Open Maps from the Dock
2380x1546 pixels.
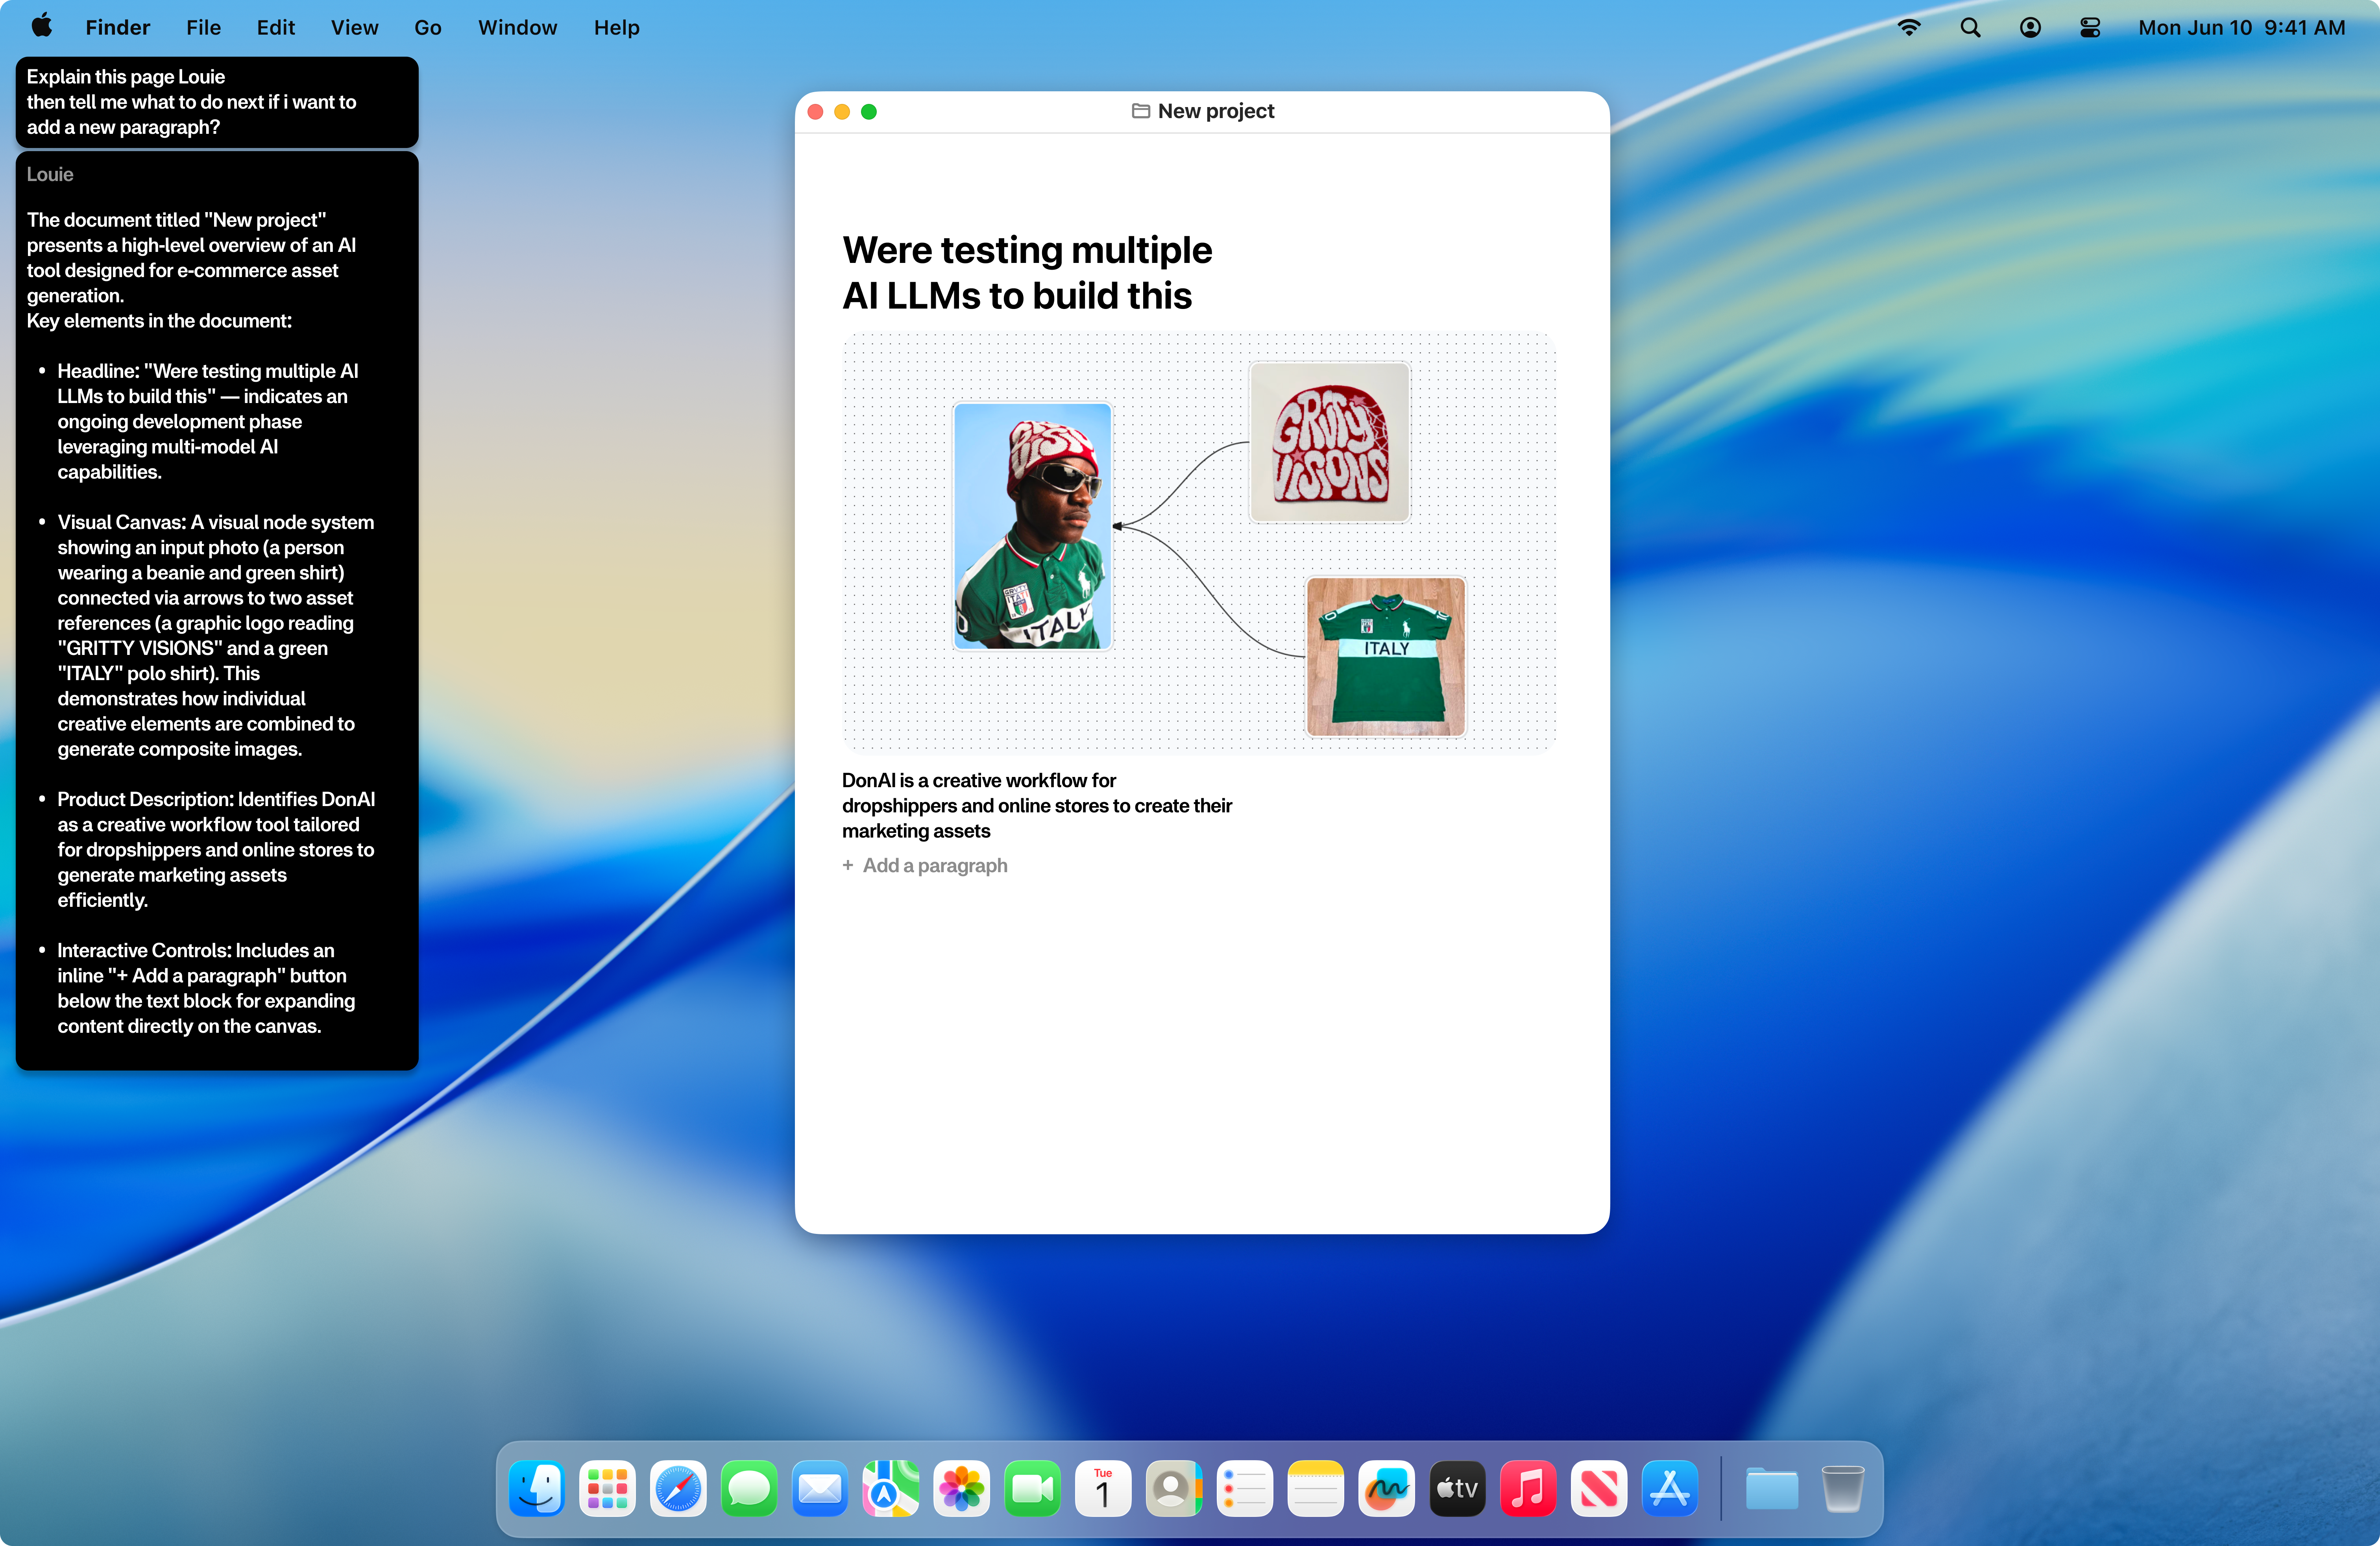[x=891, y=1488]
